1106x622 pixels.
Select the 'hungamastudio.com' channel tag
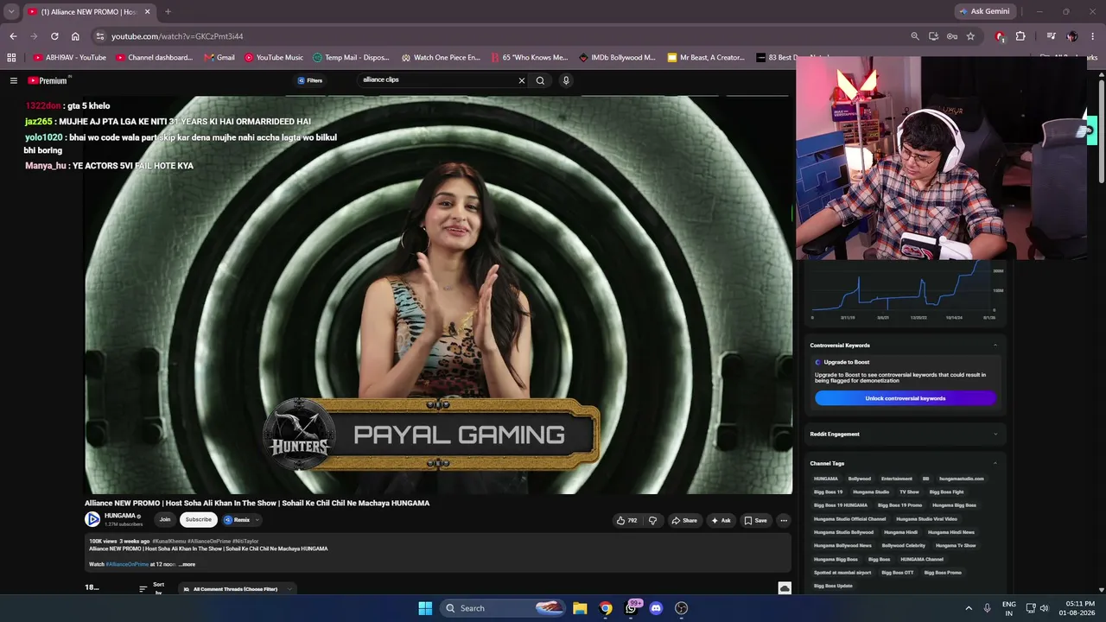(x=961, y=479)
